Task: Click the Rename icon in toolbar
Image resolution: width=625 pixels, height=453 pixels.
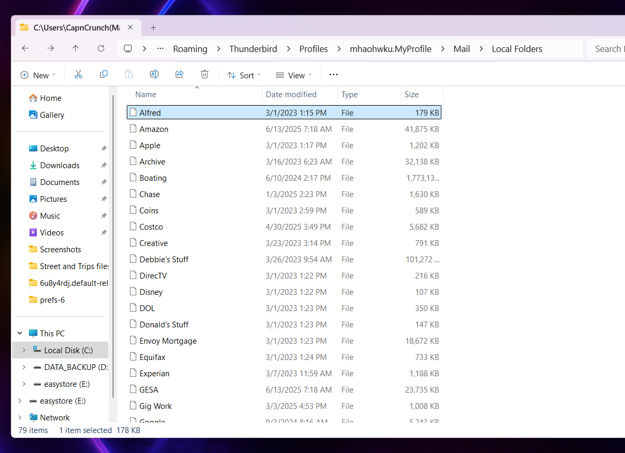Action: (x=154, y=75)
